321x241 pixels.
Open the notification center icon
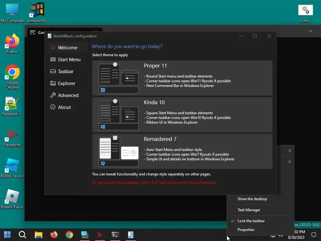pyautogui.click(x=313, y=235)
